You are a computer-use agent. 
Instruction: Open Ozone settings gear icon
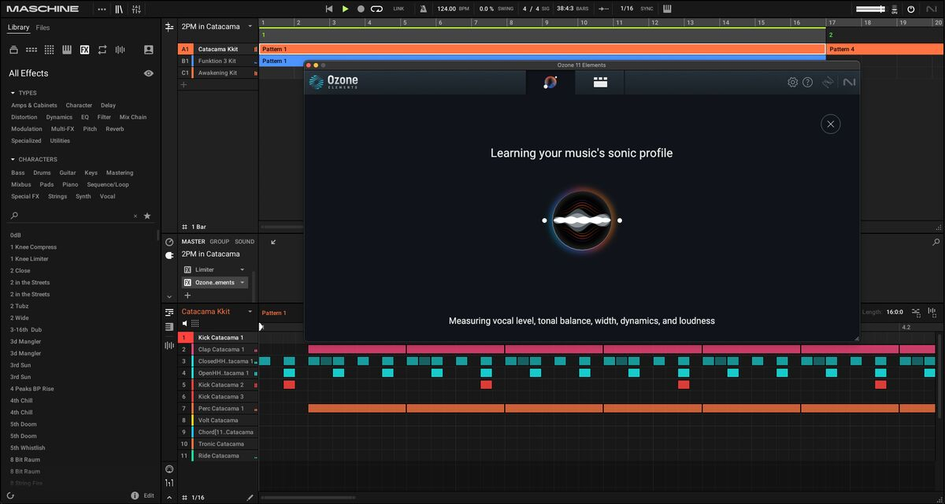pos(792,82)
